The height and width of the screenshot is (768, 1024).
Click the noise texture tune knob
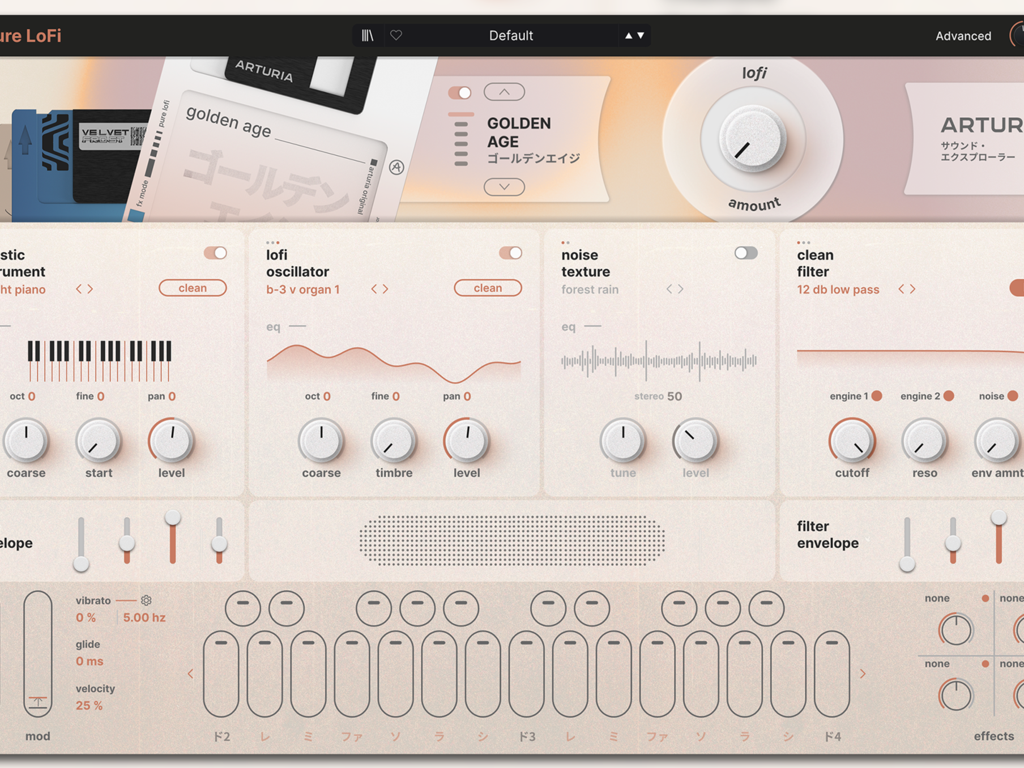(623, 441)
